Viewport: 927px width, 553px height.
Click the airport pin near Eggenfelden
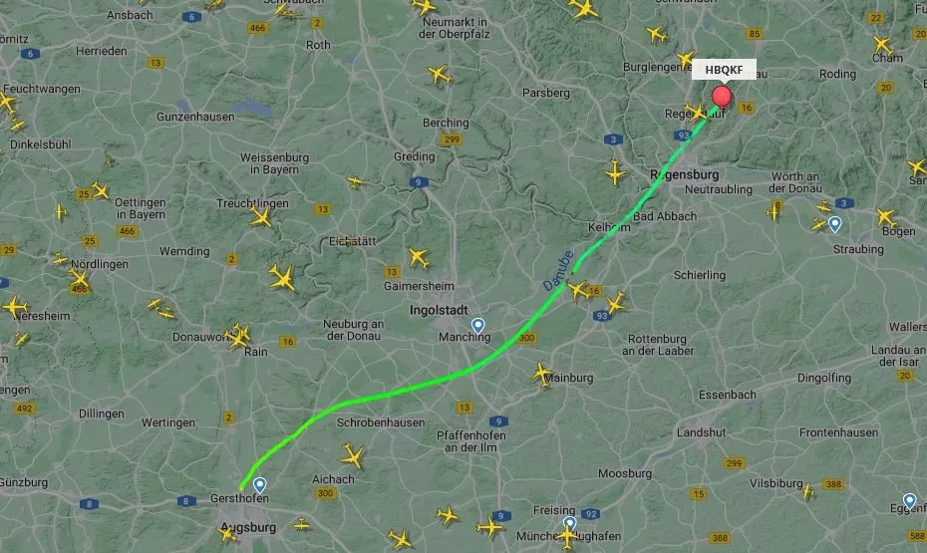[909, 501]
